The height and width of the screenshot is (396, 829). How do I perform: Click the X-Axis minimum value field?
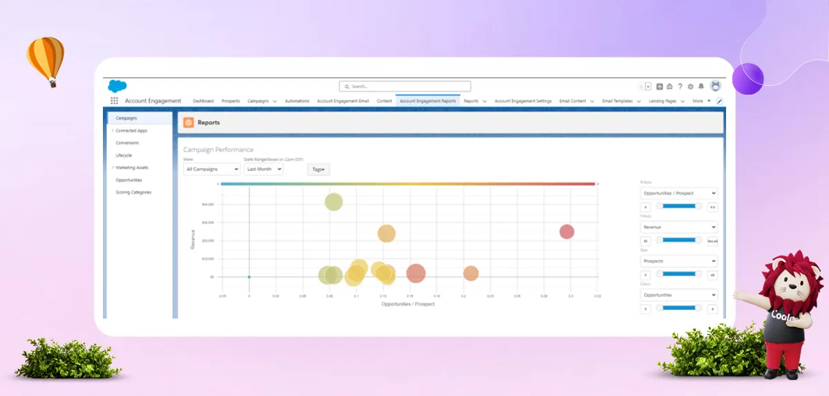(645, 207)
